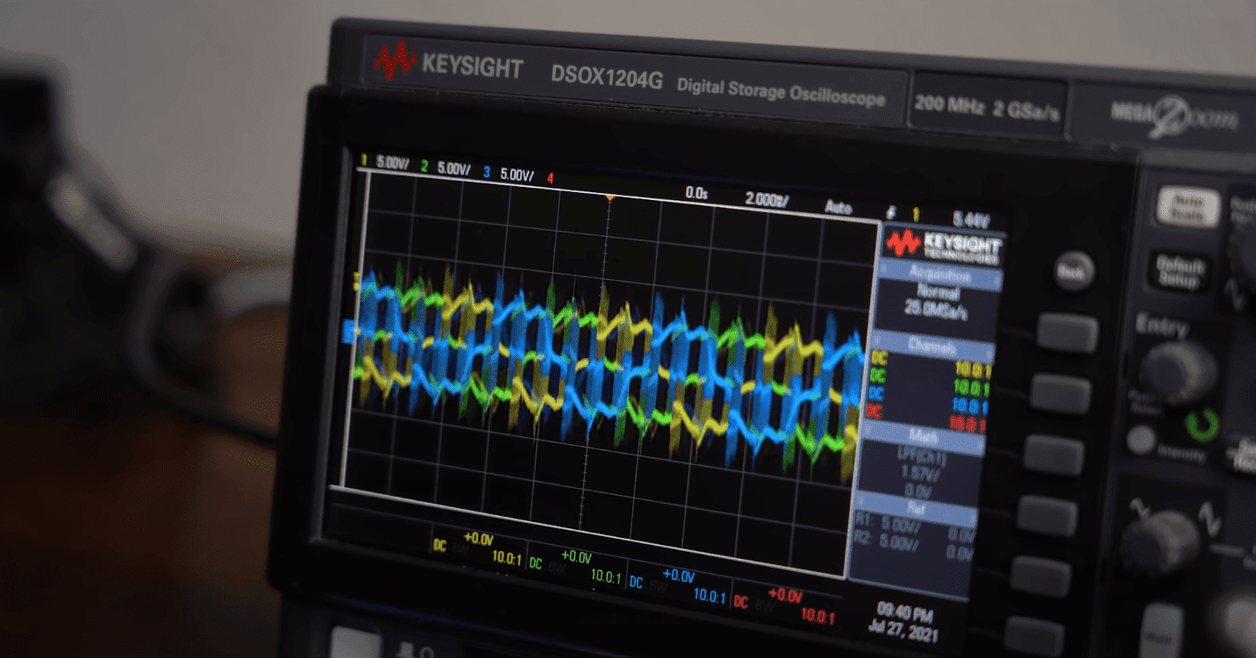Select the Channels menu header
1256x658 pixels.
931,346
